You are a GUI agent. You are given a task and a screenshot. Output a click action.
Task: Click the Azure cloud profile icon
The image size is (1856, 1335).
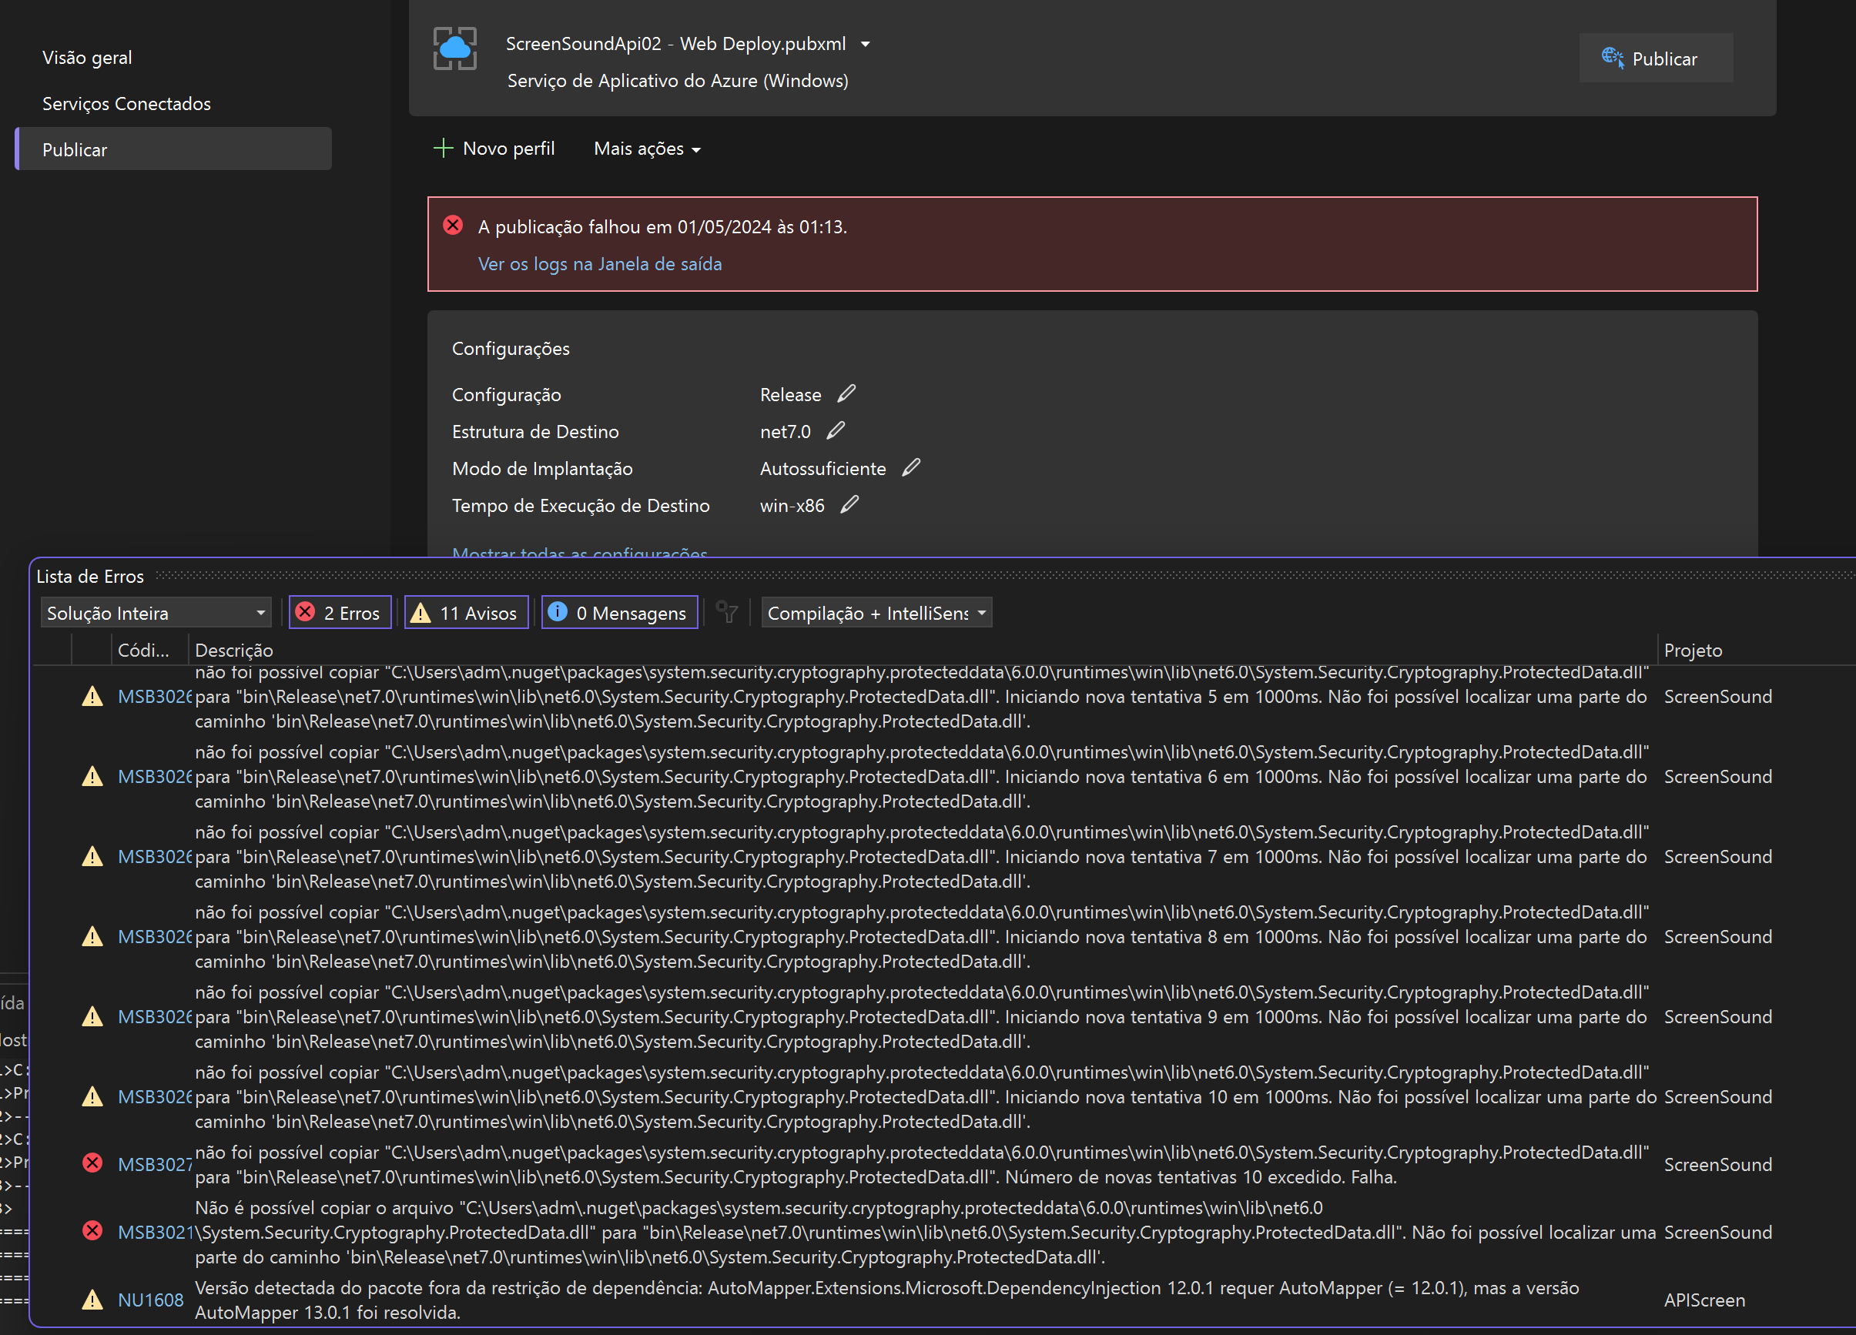click(454, 49)
